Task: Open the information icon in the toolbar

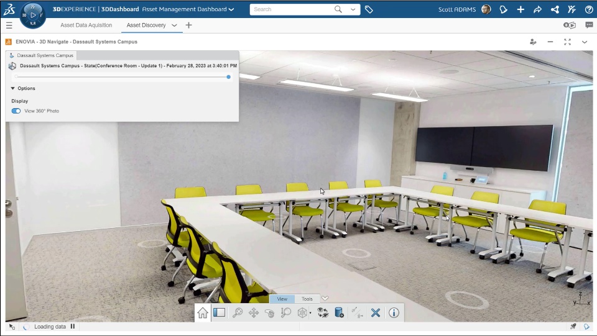Action: 394,313
